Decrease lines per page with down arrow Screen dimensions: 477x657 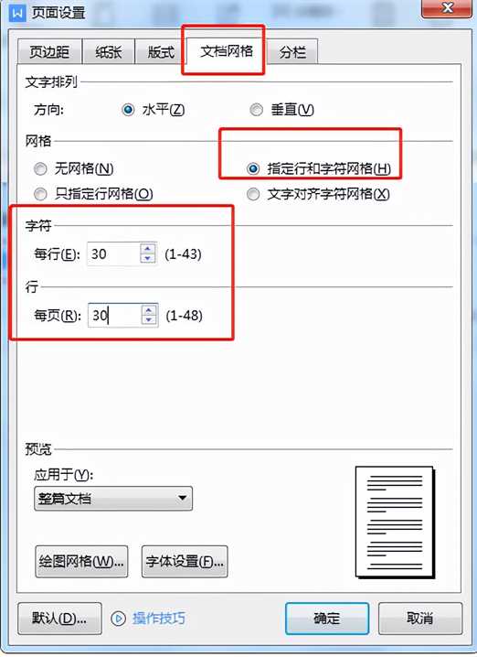coord(149,320)
